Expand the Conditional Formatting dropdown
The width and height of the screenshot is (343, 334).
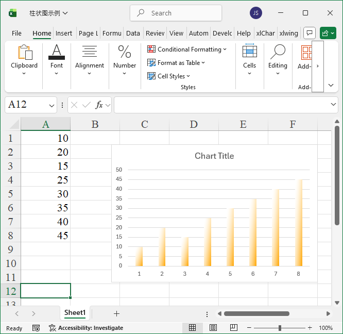pyautogui.click(x=187, y=49)
